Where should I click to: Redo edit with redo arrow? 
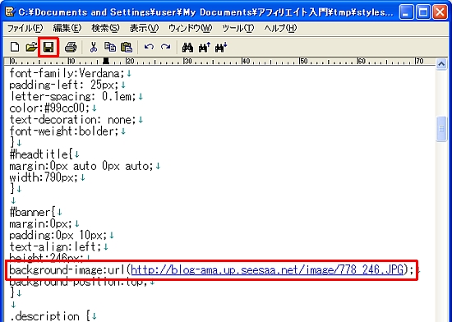(165, 48)
